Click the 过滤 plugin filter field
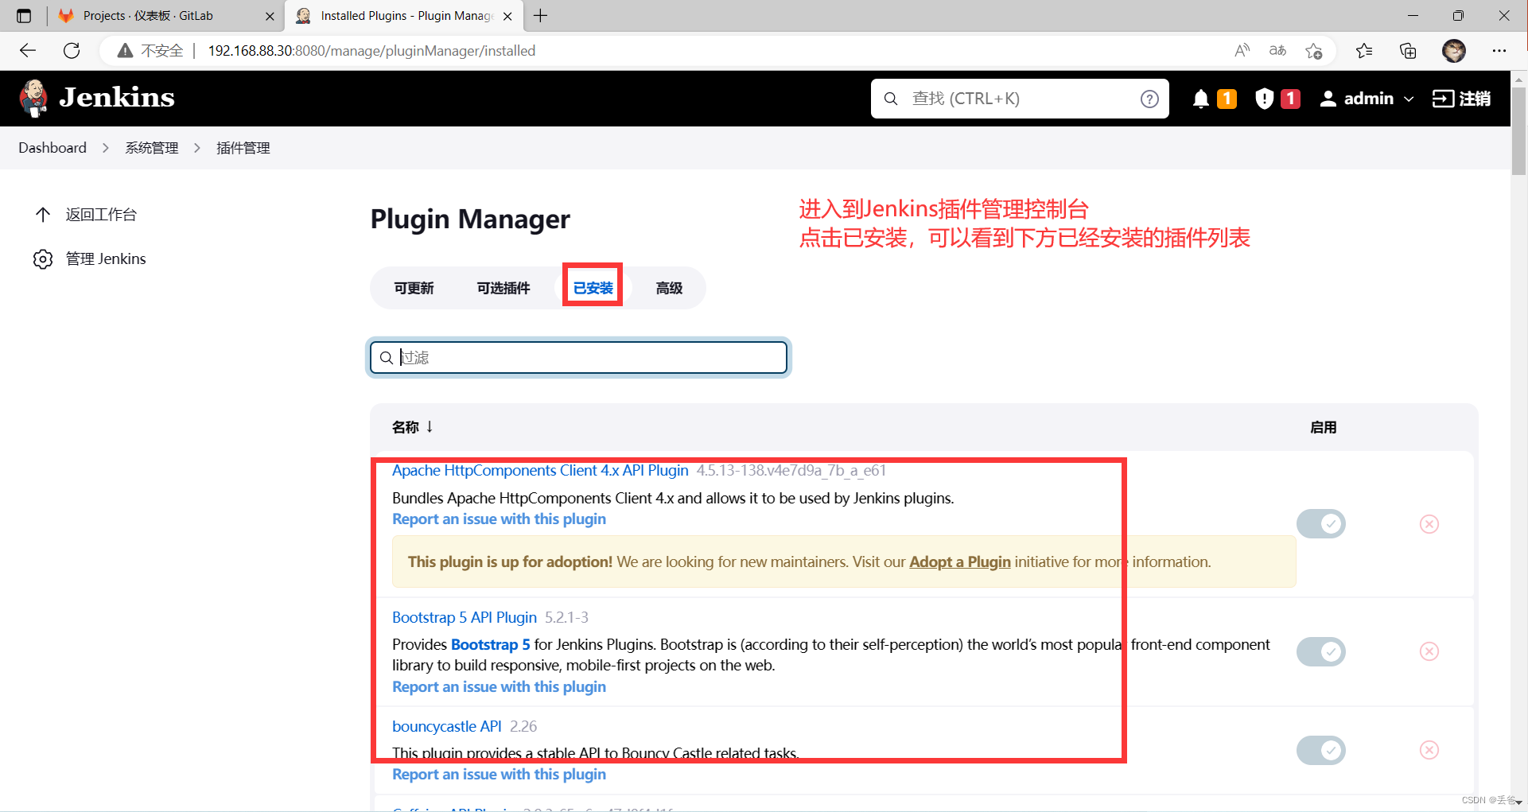This screenshot has height=812, width=1528. [x=579, y=357]
